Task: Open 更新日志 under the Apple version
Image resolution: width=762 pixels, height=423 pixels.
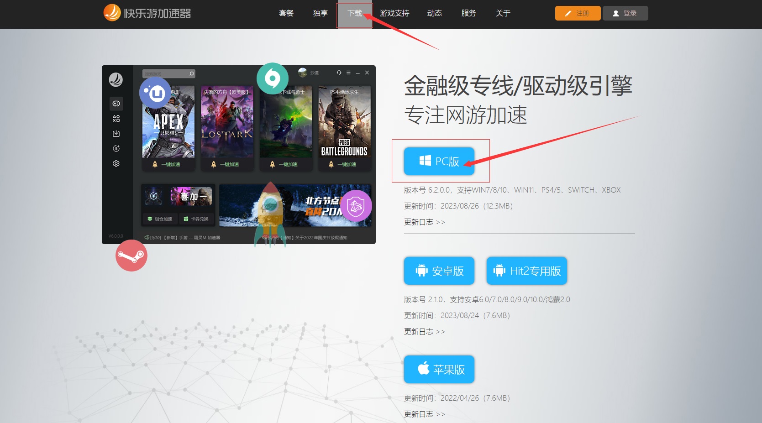Action: 425,414
